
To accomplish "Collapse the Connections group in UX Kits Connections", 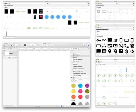I will (96, 66).
